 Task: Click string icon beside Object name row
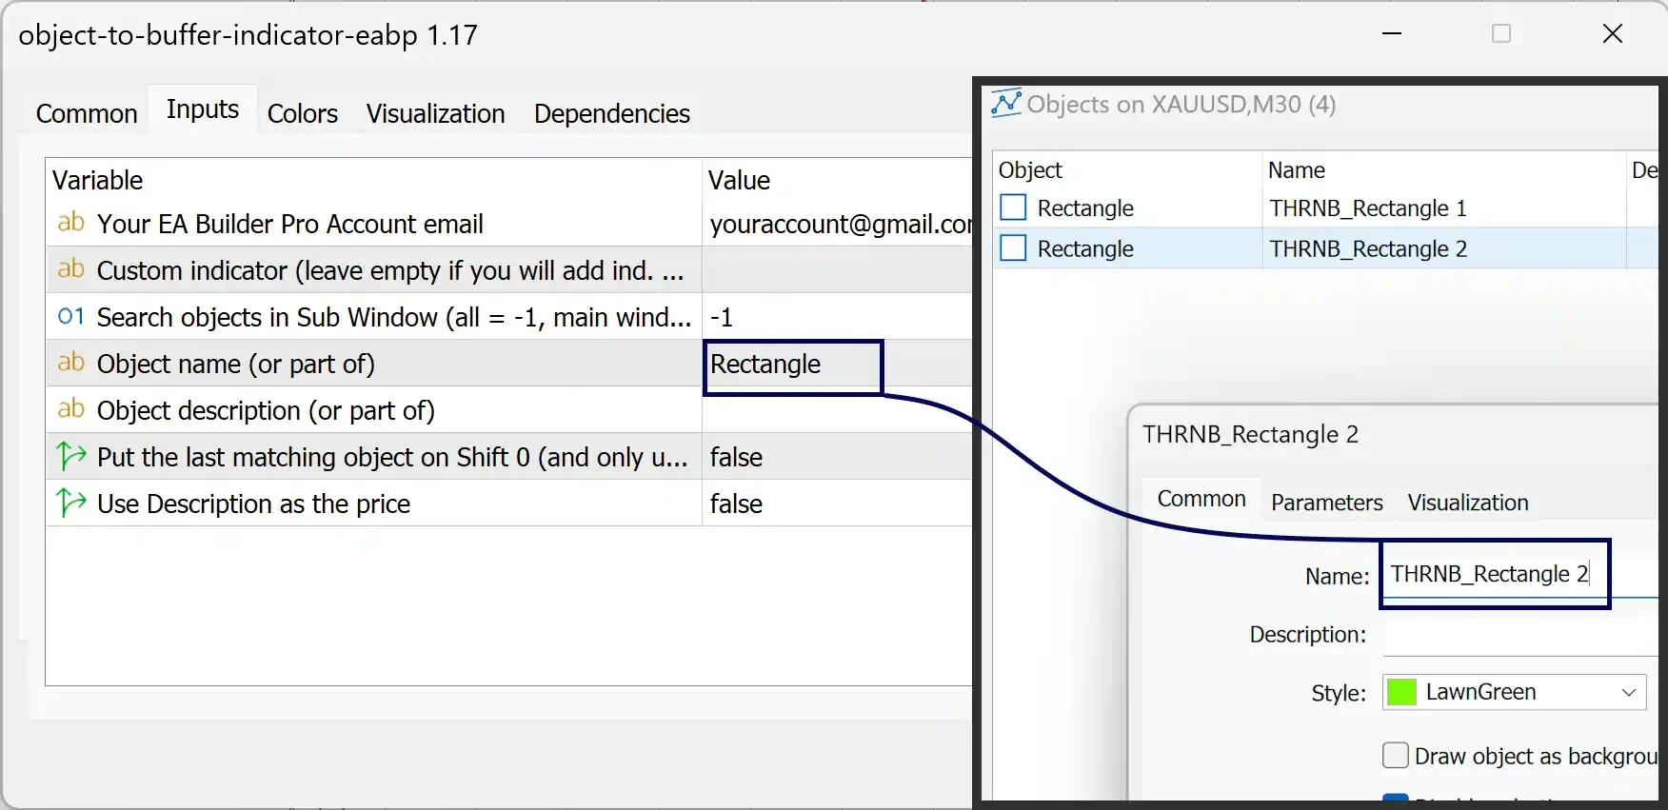click(71, 363)
